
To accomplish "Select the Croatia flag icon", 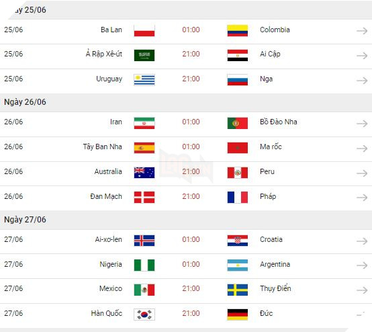I will click(238, 241).
